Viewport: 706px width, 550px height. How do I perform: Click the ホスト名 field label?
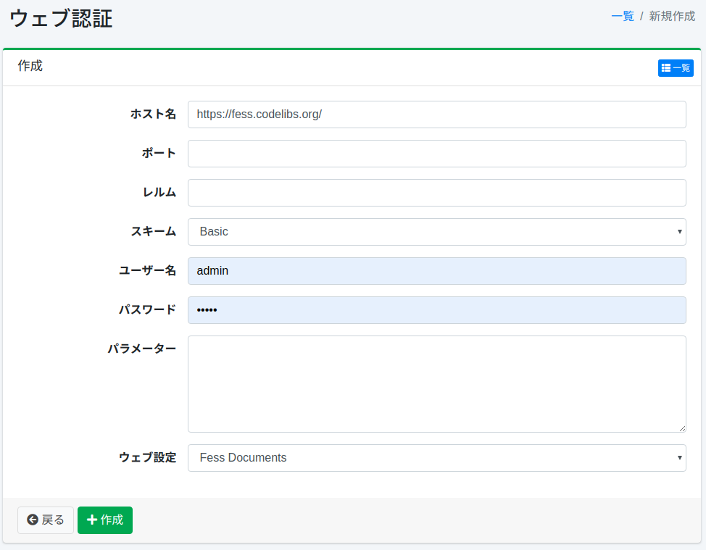pyautogui.click(x=153, y=114)
